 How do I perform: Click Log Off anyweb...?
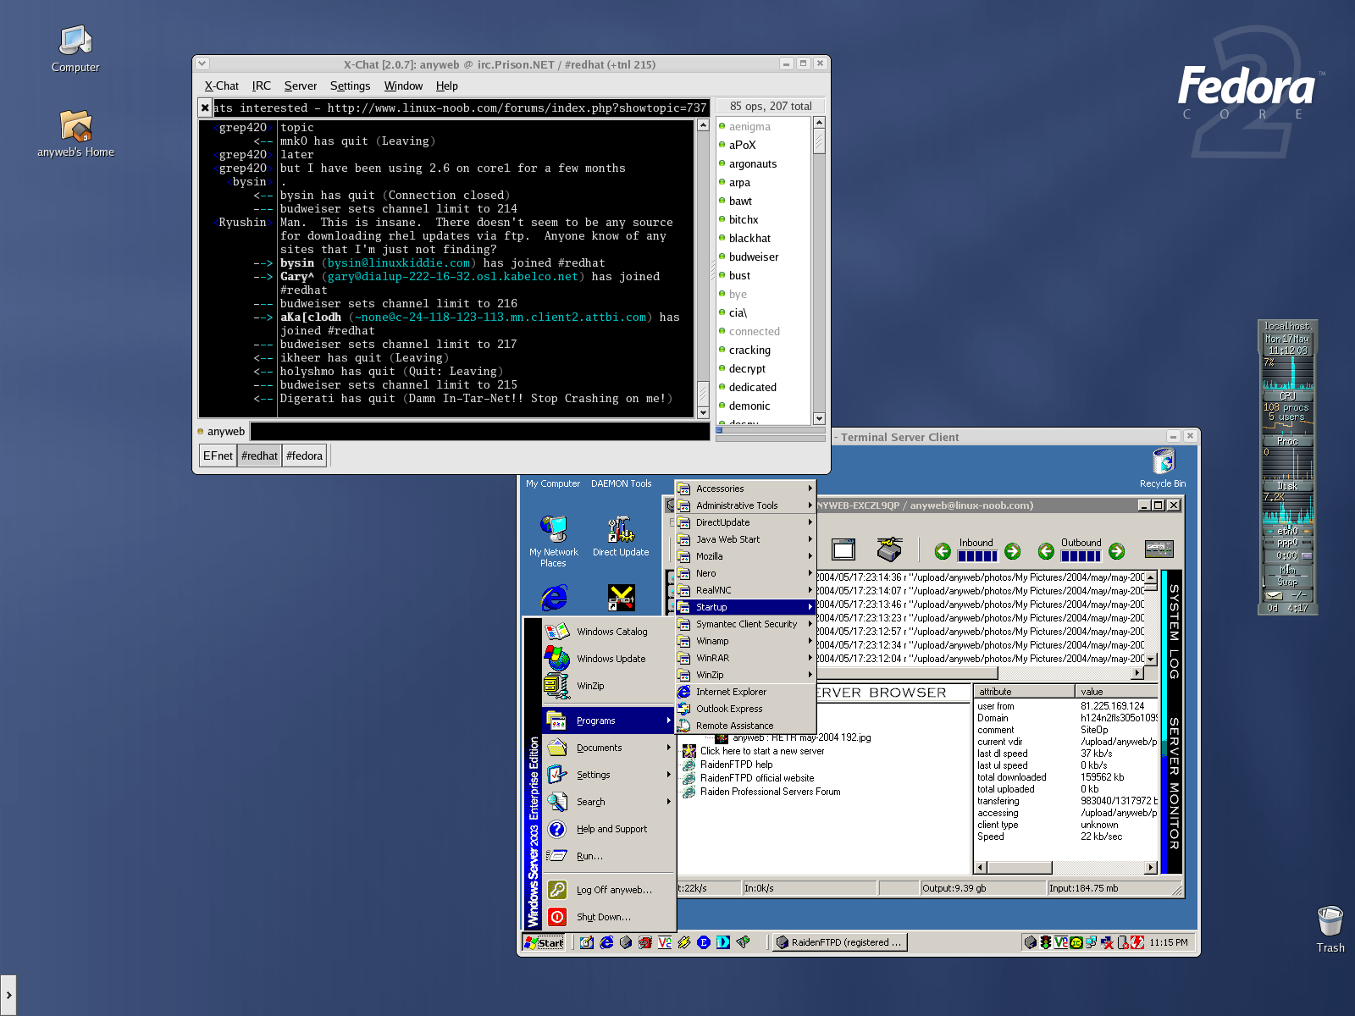608,890
